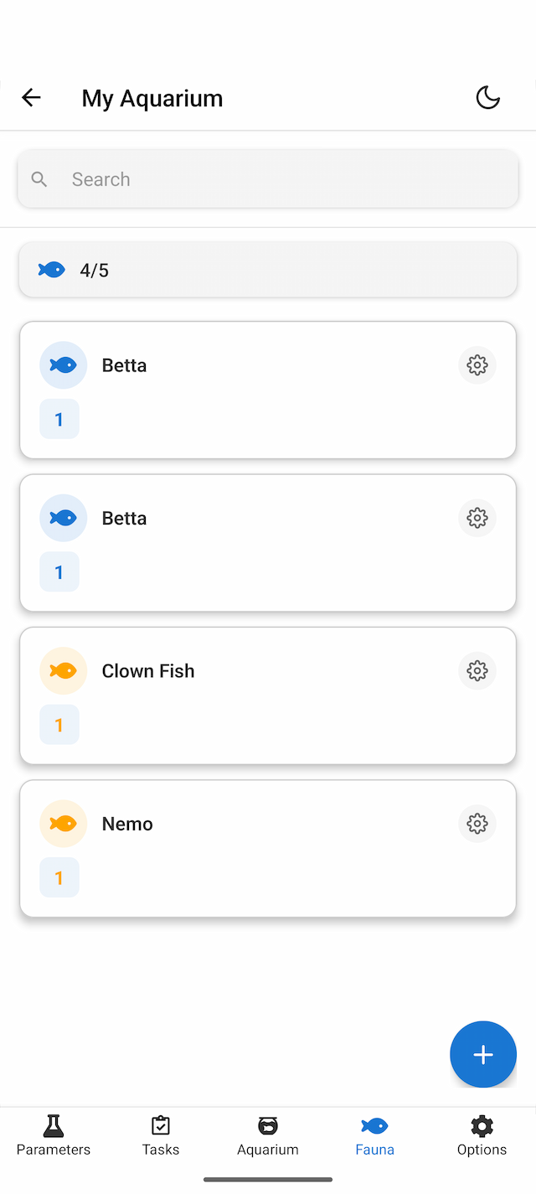Screen dimensions: 536x1194
Task: Click the count badge on the Clown Fish card
Action: (x=59, y=724)
